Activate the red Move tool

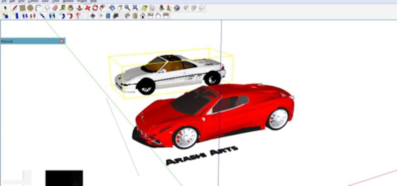(88, 8)
